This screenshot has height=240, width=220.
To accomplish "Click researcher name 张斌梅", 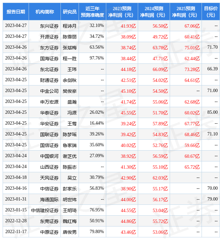I will [x=70, y=48].
